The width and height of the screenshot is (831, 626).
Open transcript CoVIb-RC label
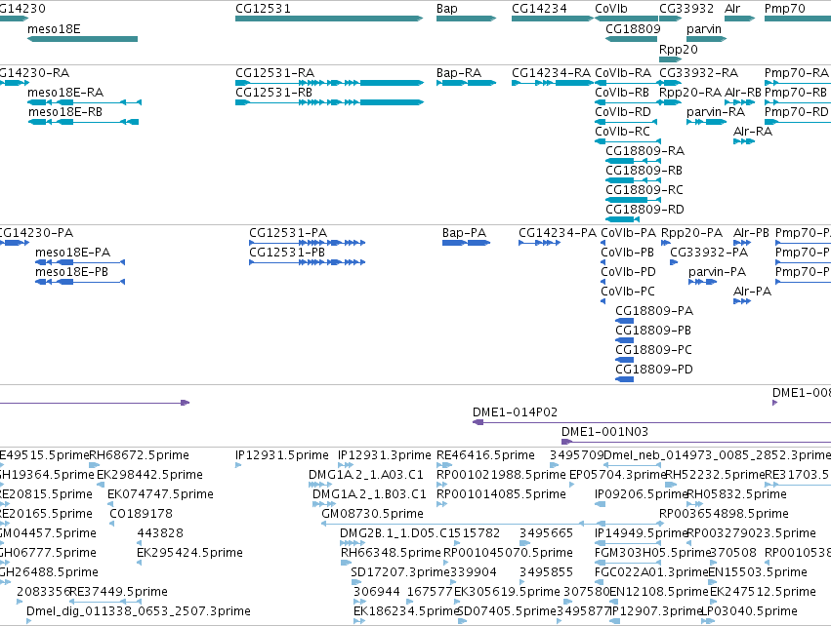pos(622,132)
